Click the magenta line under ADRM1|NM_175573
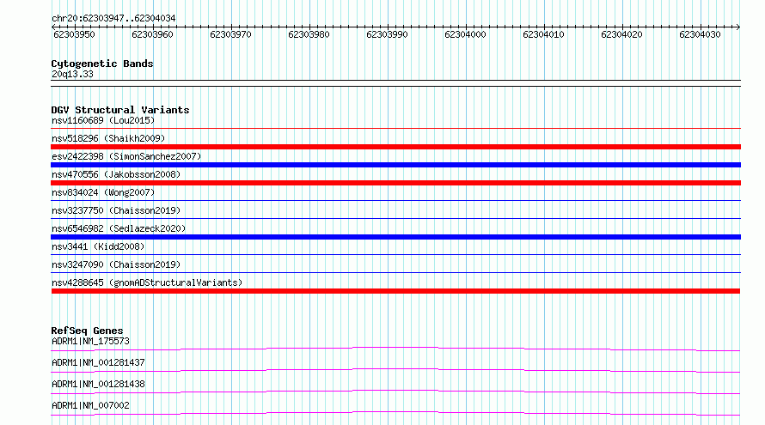Viewport: 765px width, 425px height. (x=395, y=349)
